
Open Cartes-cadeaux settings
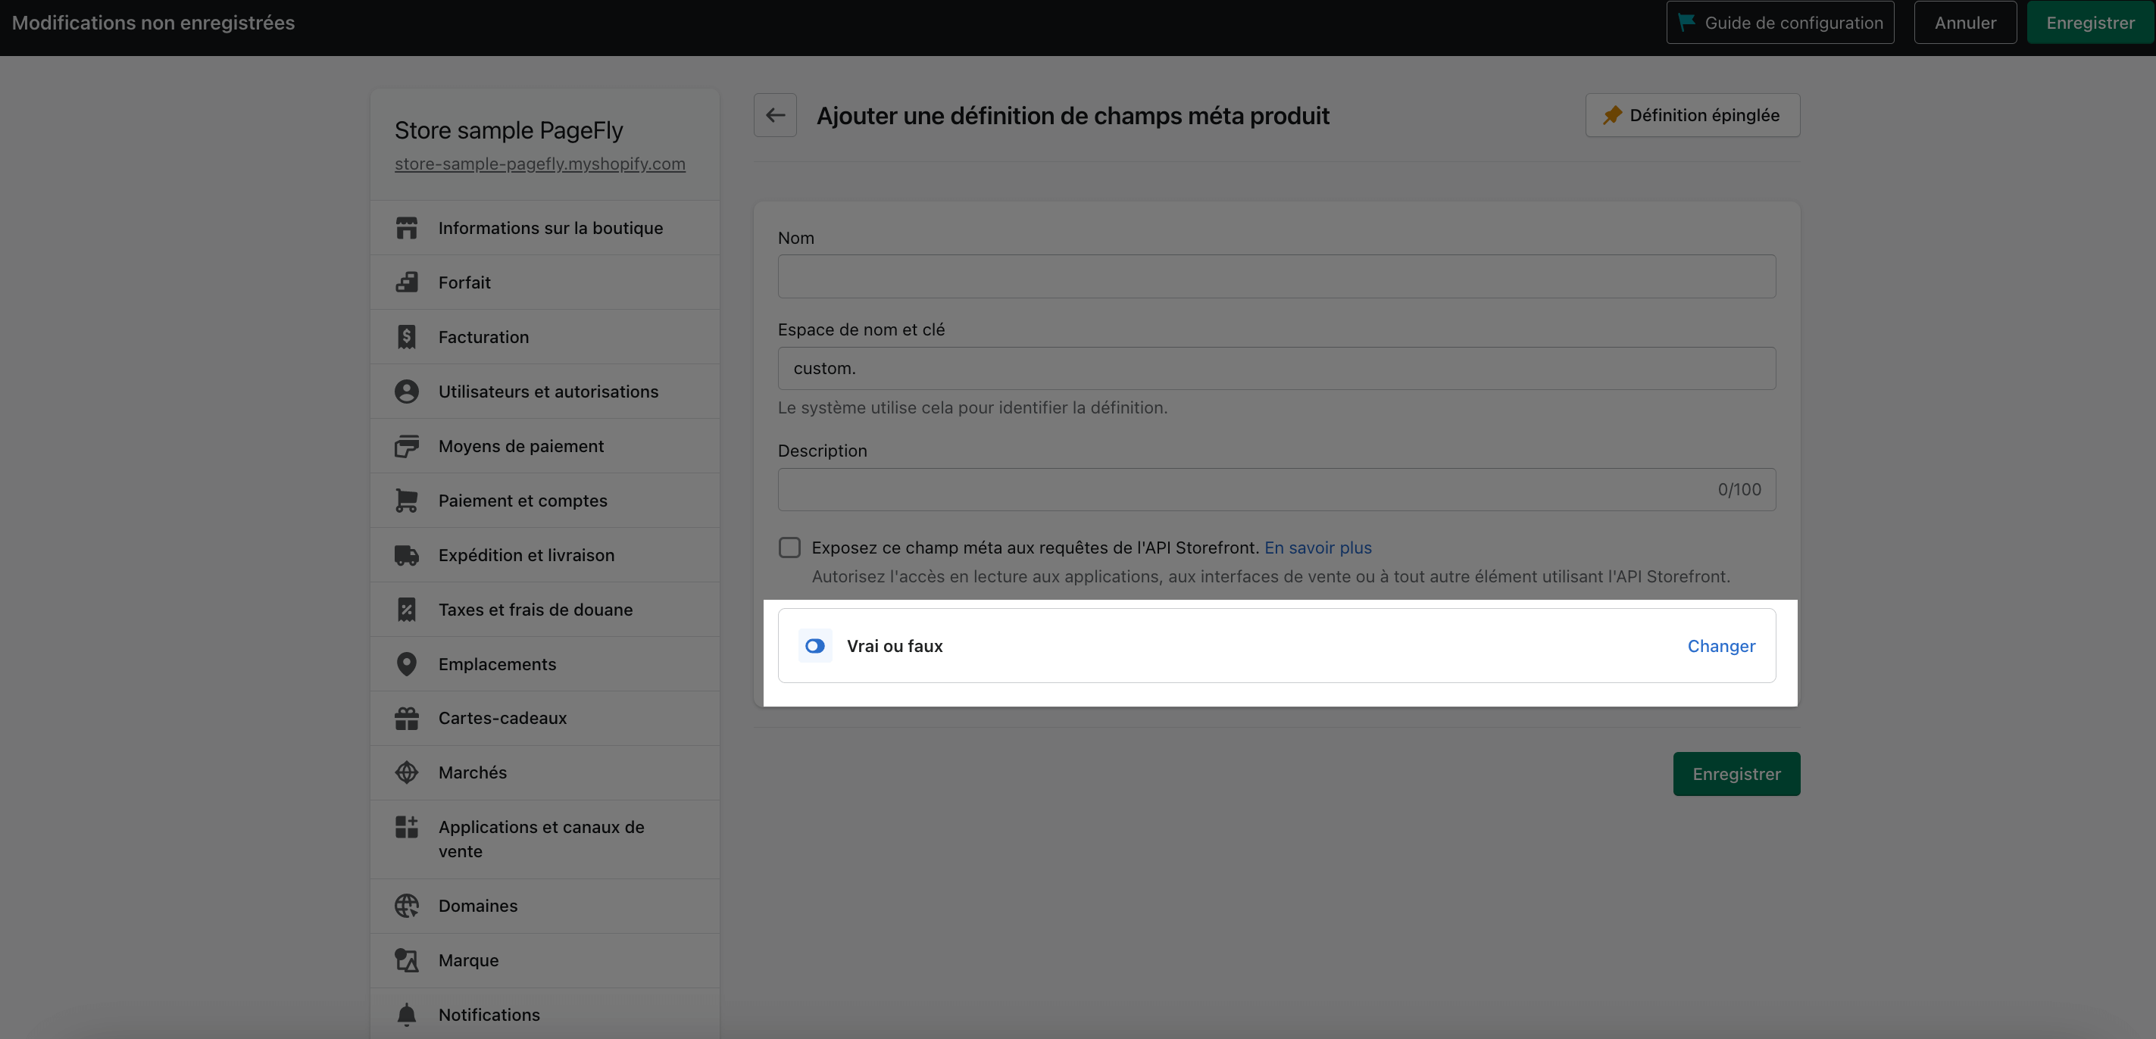545,718
